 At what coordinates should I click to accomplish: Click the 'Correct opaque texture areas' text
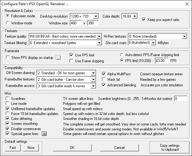pyautogui.click(x=161, y=74)
